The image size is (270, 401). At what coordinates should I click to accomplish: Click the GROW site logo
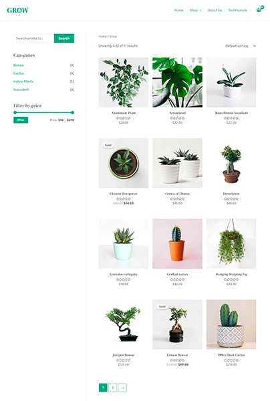tap(17, 10)
